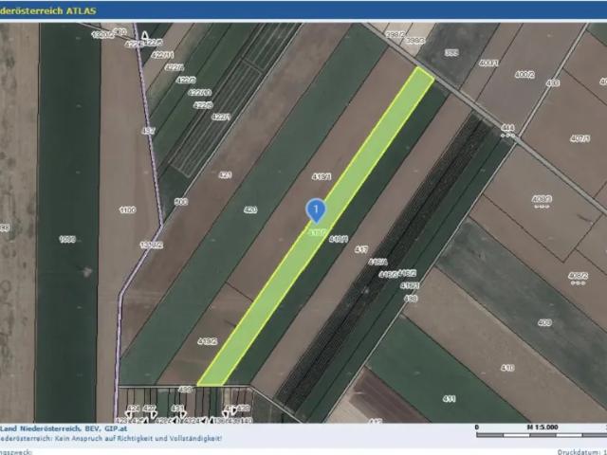Click the parcel label 408/3

[542, 199]
